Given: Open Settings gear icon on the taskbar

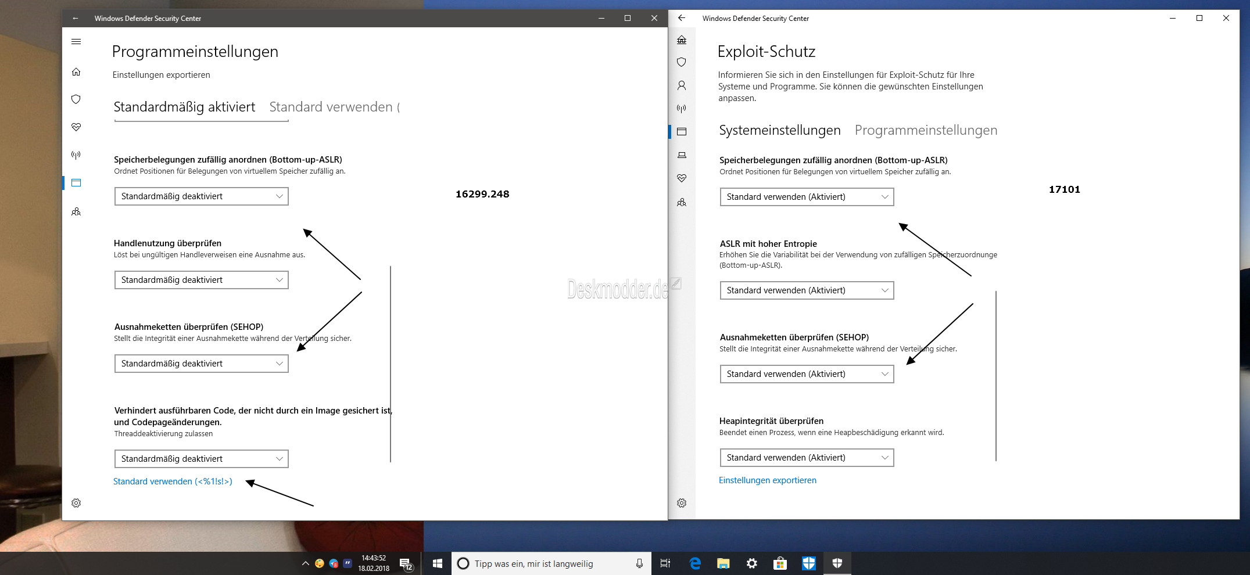Looking at the screenshot, I should (x=751, y=563).
